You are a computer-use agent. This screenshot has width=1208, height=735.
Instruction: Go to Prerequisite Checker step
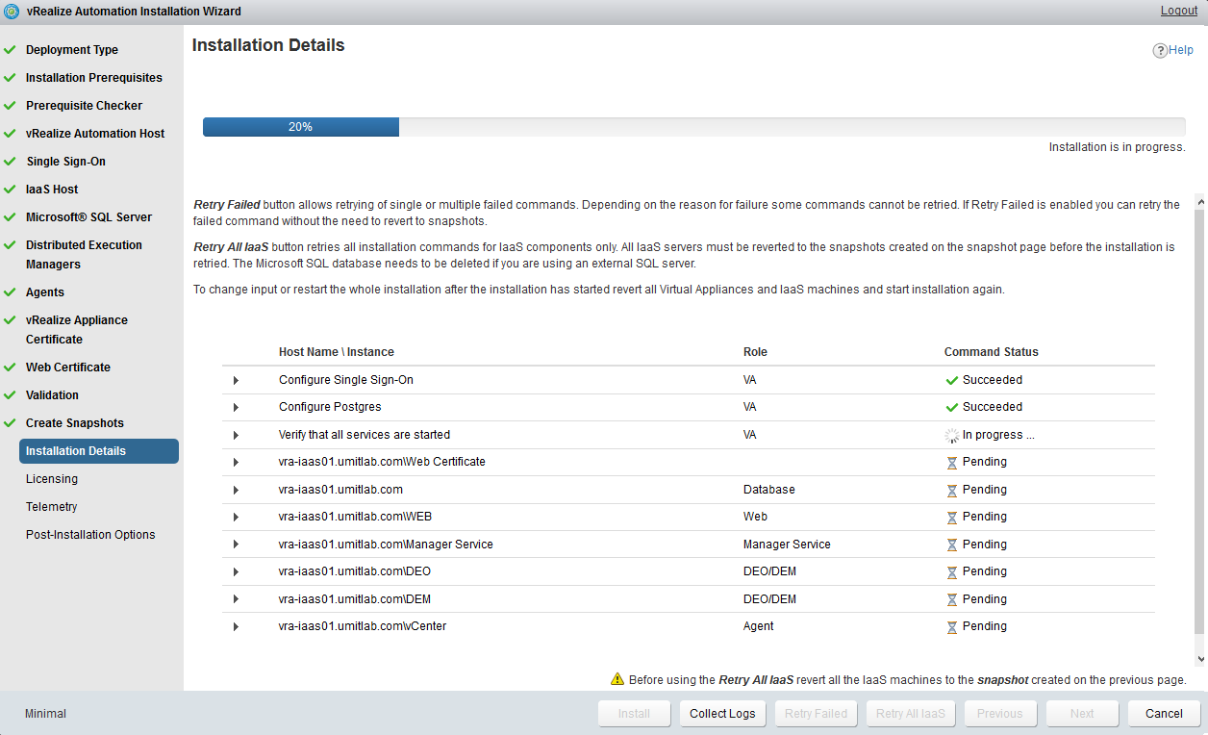84,106
